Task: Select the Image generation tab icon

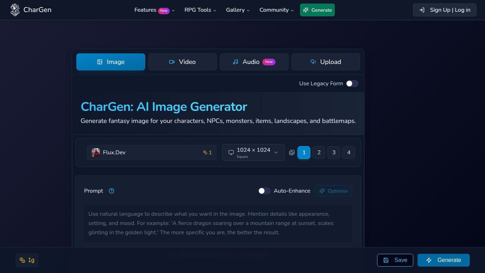Action: [x=99, y=61]
